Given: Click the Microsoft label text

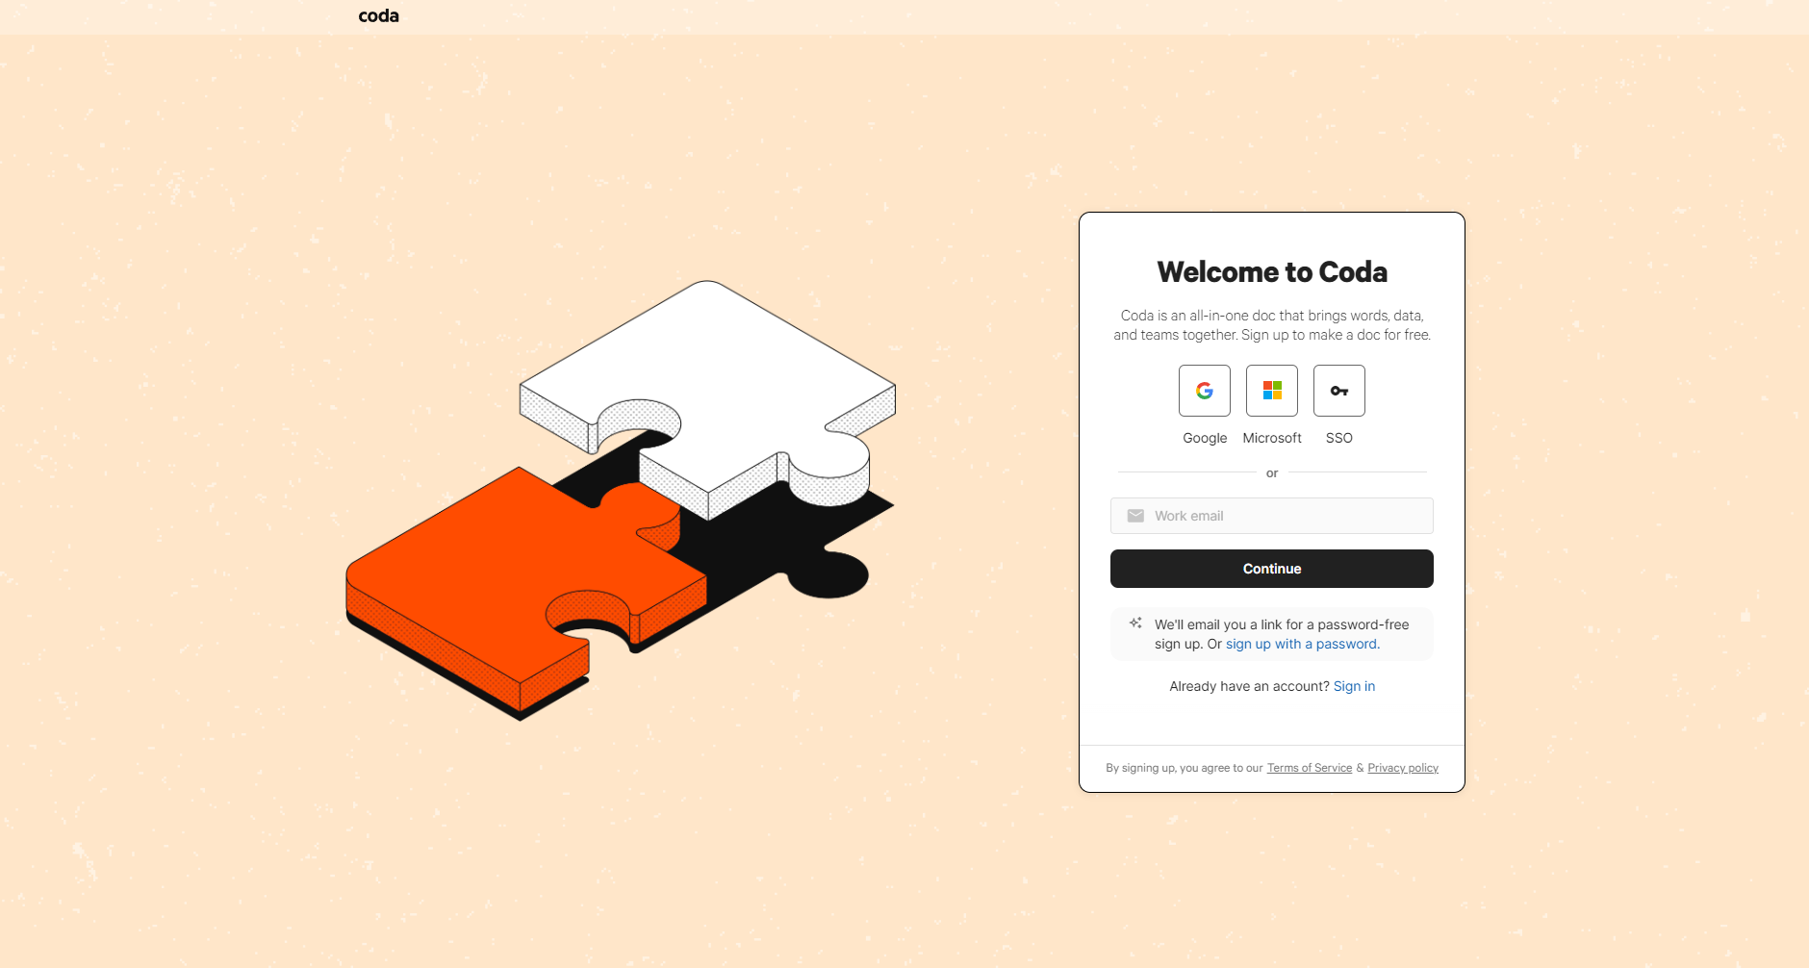Looking at the screenshot, I should 1272,438.
